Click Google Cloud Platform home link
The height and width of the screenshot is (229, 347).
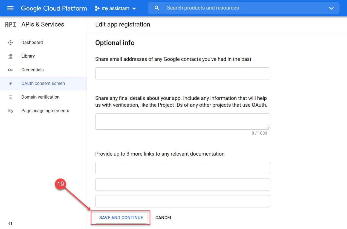click(54, 8)
